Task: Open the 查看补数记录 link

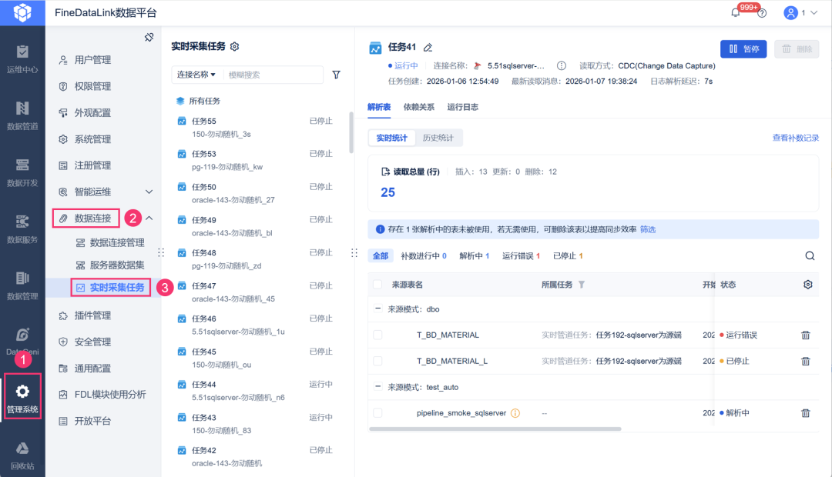Action: tap(795, 138)
